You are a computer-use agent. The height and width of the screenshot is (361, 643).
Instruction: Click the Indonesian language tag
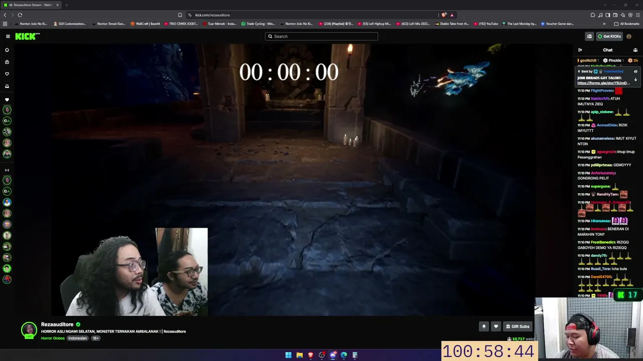tap(78, 338)
